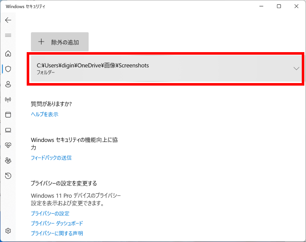306x242 pixels.
Task: Open the hamburger navigation menu
Action: pos(8,35)
